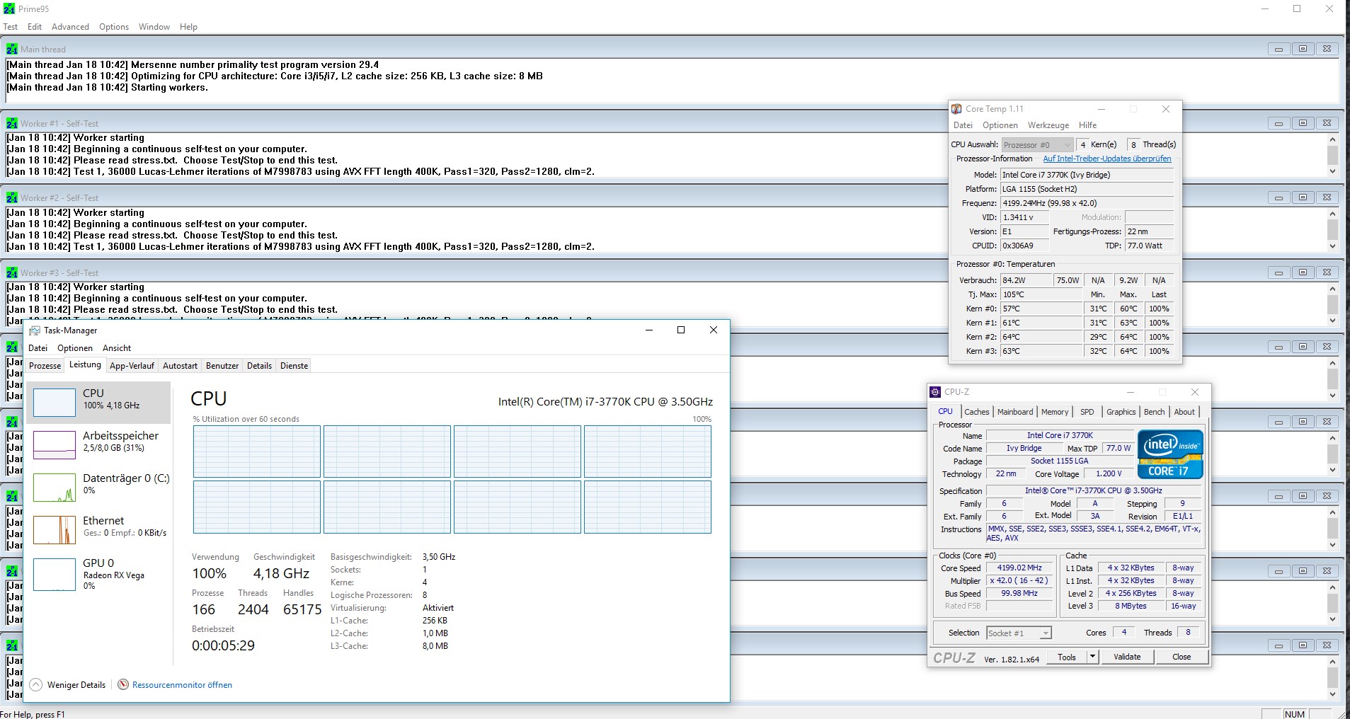Open the Help menu in Prime95
1350x719 pixels.
(x=188, y=27)
